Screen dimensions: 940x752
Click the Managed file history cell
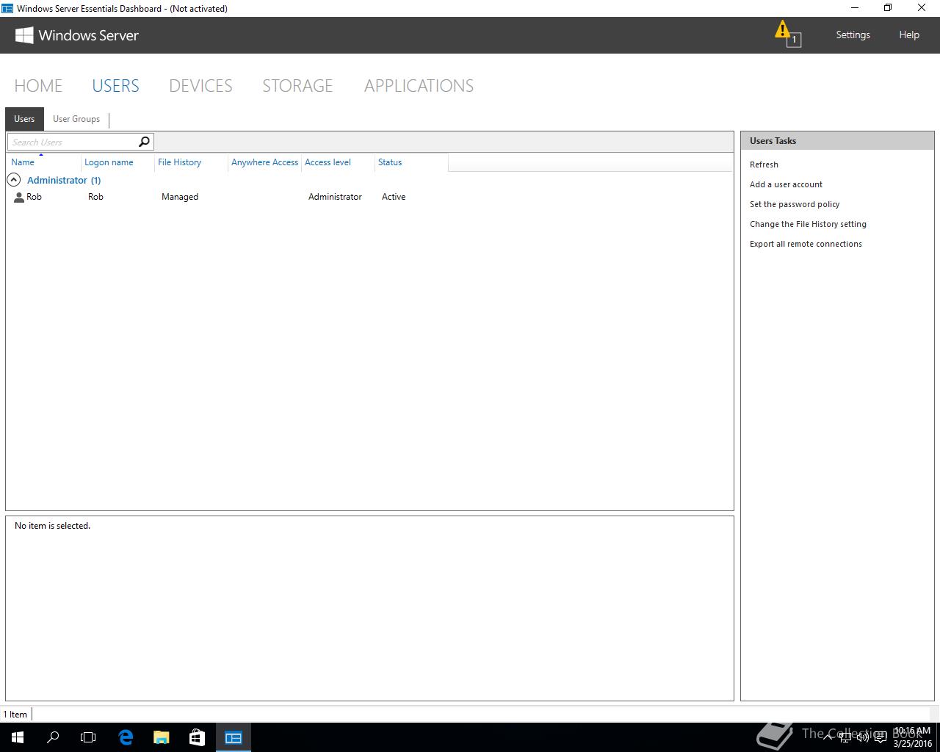180,197
